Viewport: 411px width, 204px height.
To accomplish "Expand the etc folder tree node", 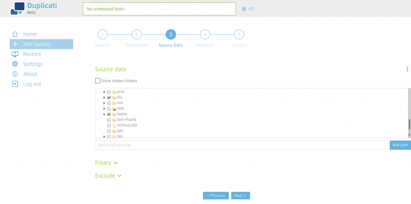I will point(104,98).
